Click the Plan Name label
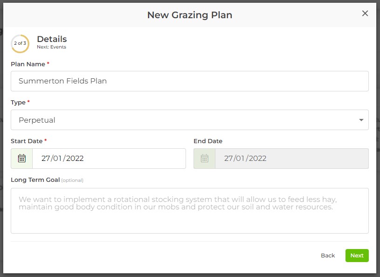 [28, 64]
